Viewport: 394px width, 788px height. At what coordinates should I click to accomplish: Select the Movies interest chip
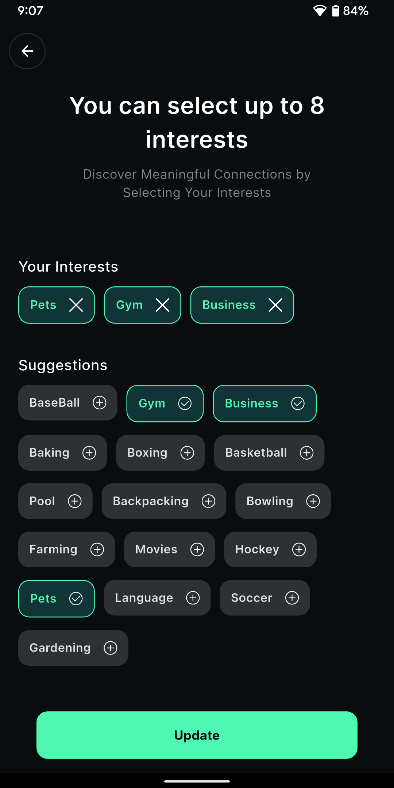coord(169,549)
